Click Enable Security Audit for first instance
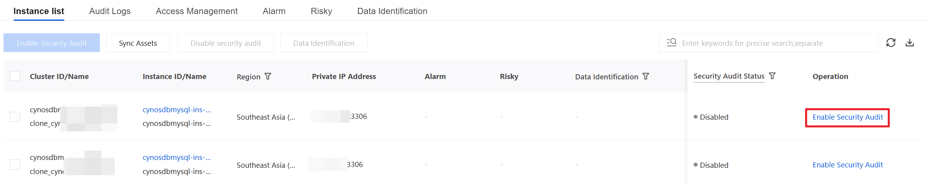929x183 pixels. (x=848, y=117)
